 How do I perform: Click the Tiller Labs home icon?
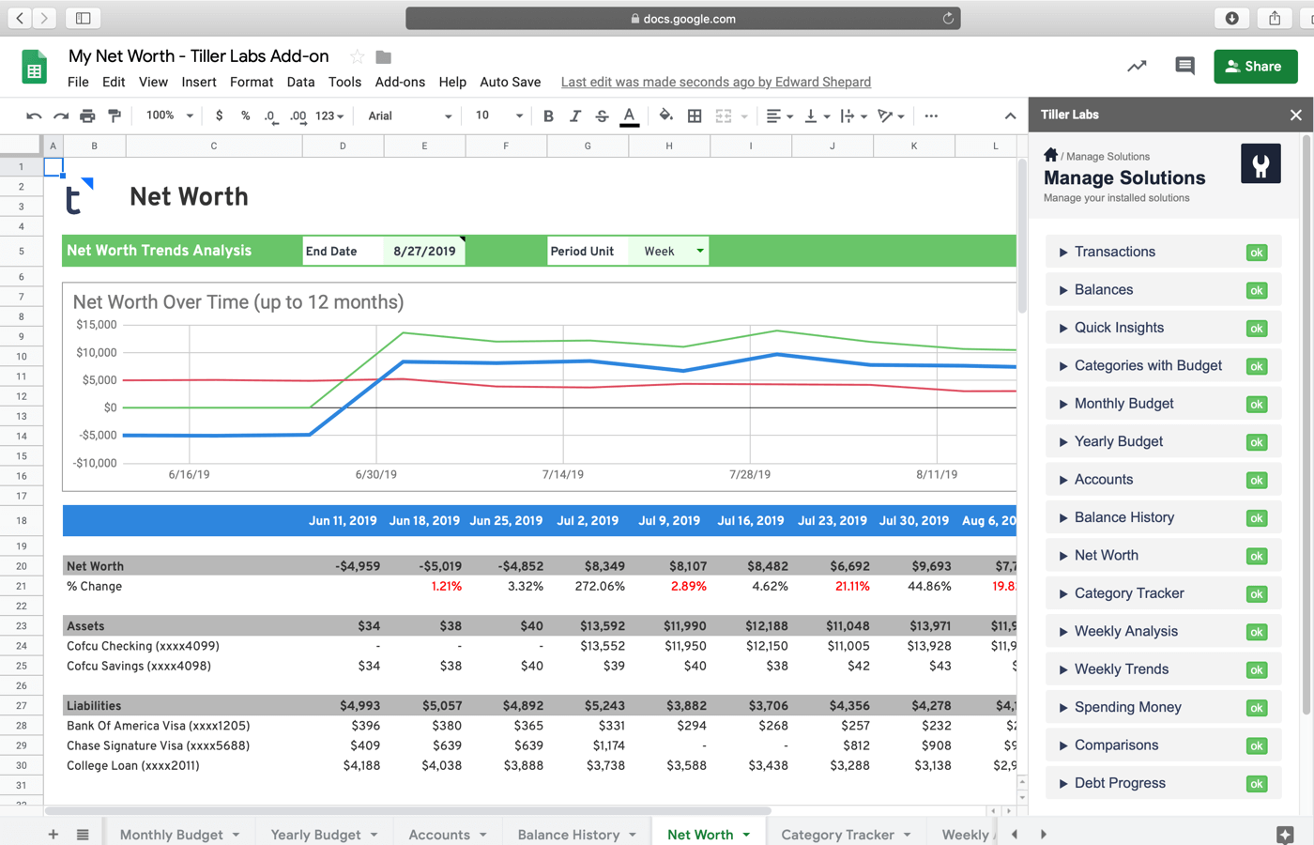(1050, 155)
